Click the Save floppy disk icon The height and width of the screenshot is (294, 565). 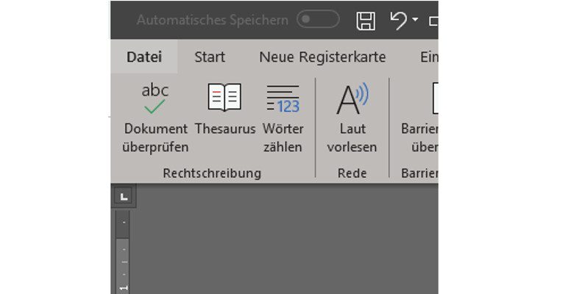point(366,21)
